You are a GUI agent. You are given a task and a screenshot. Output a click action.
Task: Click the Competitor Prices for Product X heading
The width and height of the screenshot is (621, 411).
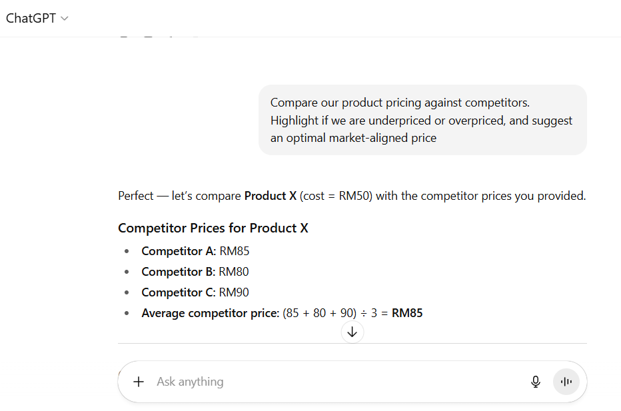coord(213,228)
